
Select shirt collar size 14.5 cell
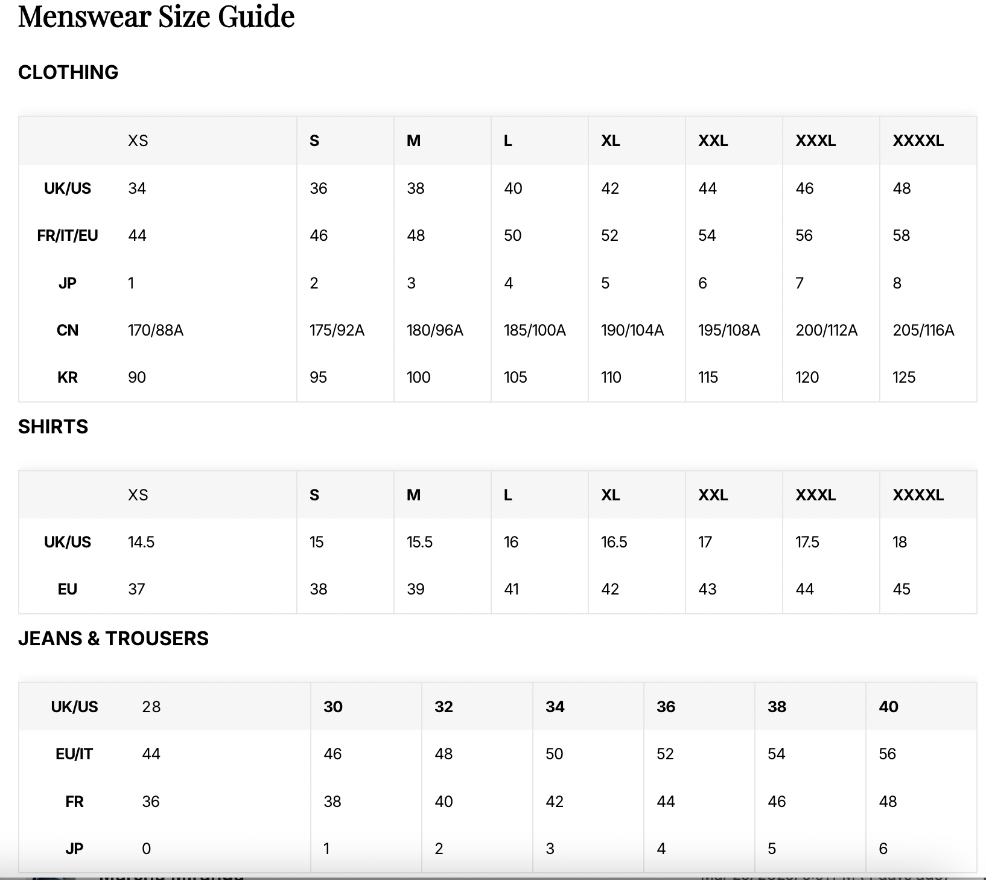coord(141,542)
